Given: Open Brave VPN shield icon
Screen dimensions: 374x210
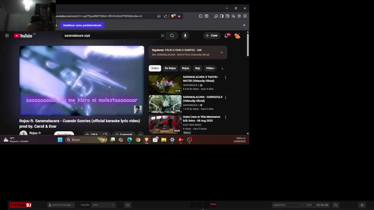Looking at the screenshot, I should [239, 16].
